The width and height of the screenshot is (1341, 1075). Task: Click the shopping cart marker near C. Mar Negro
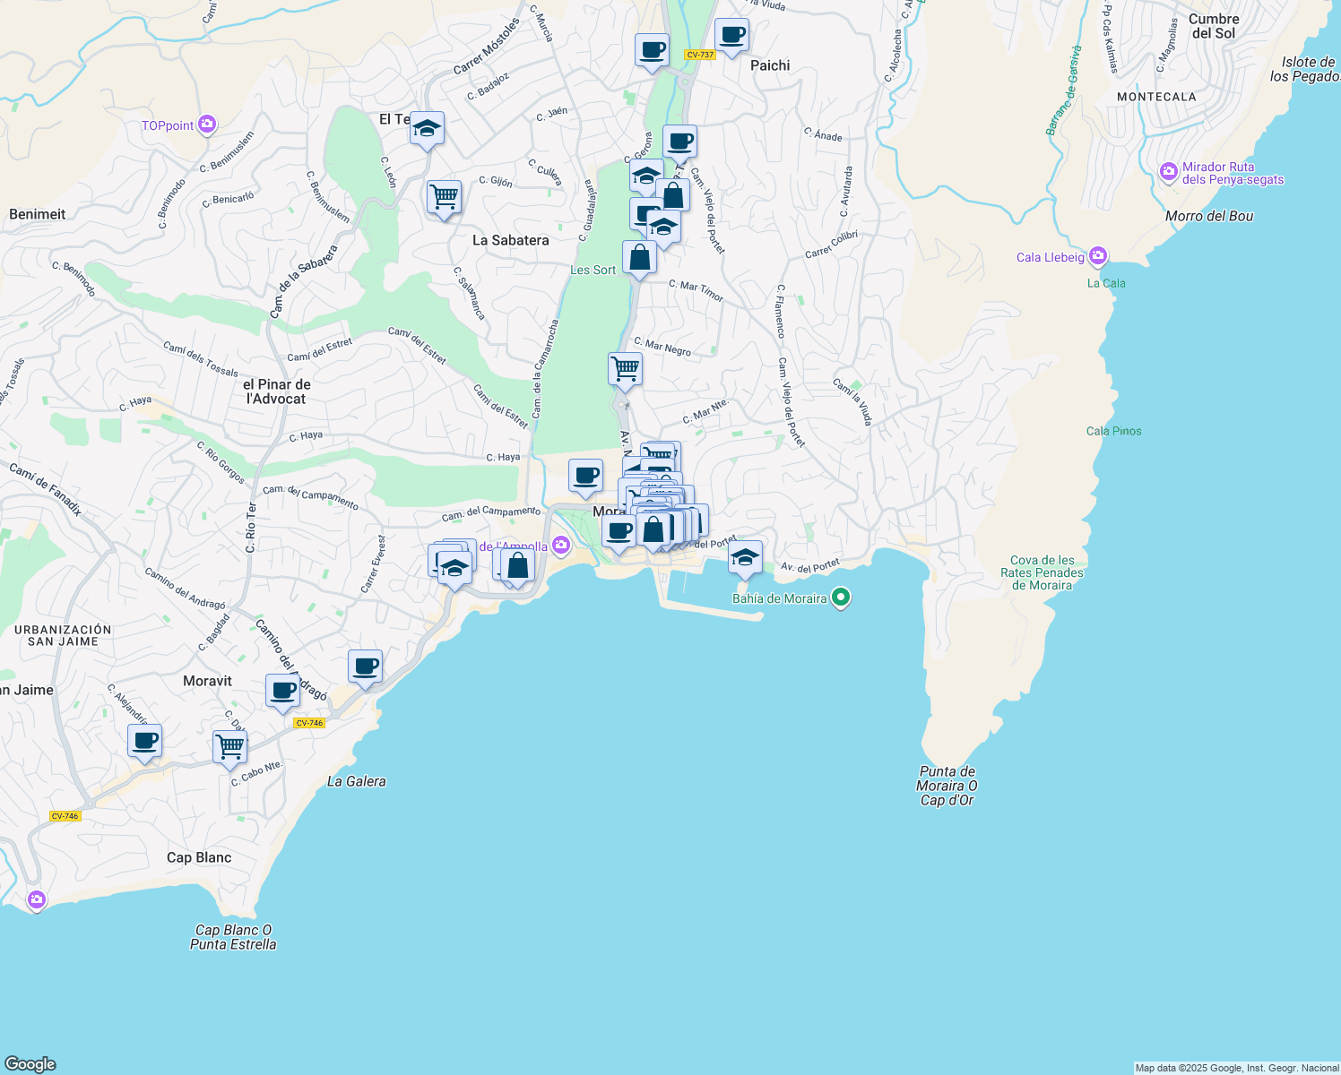625,369
